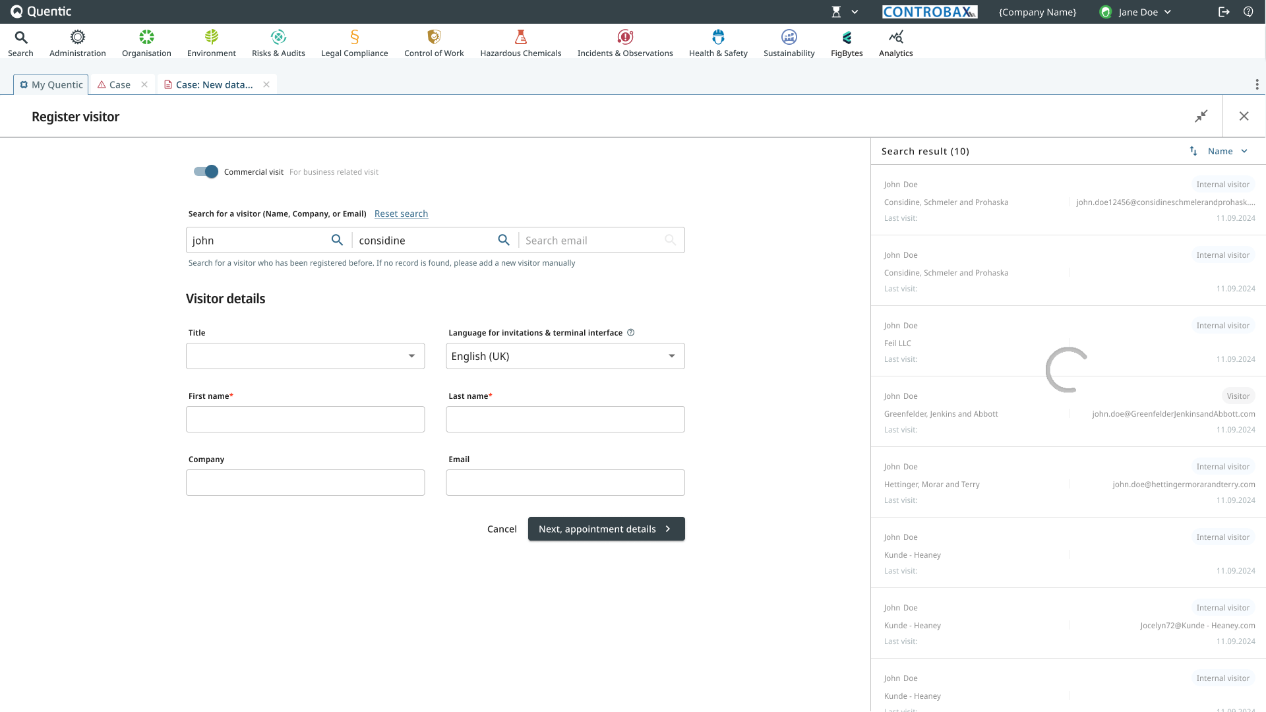
Task: Expand the language dropdown showing English (UK)
Action: (x=565, y=356)
